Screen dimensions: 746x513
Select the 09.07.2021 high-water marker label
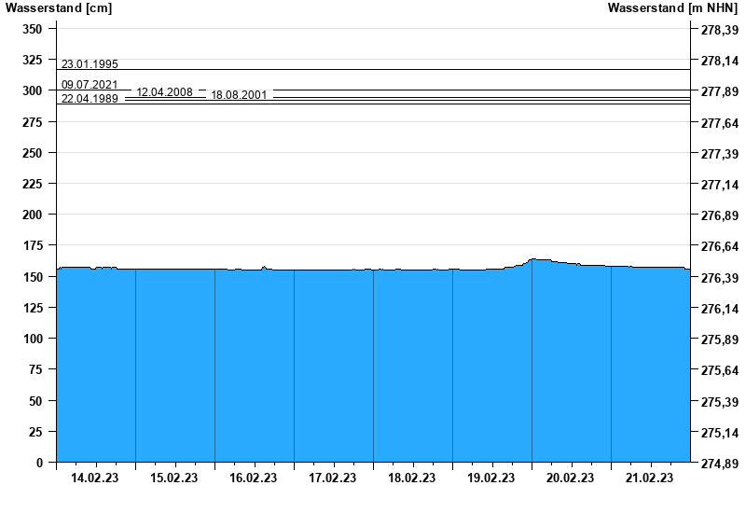click(x=90, y=85)
